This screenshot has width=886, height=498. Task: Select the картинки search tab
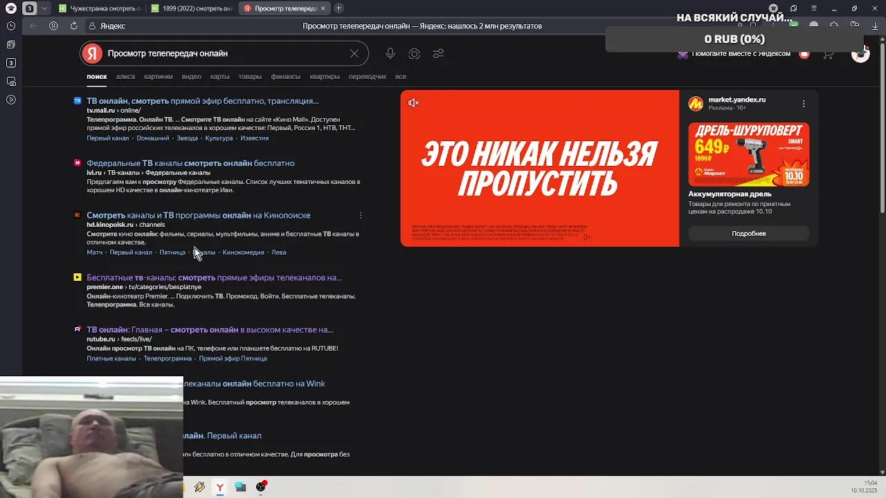coord(159,76)
